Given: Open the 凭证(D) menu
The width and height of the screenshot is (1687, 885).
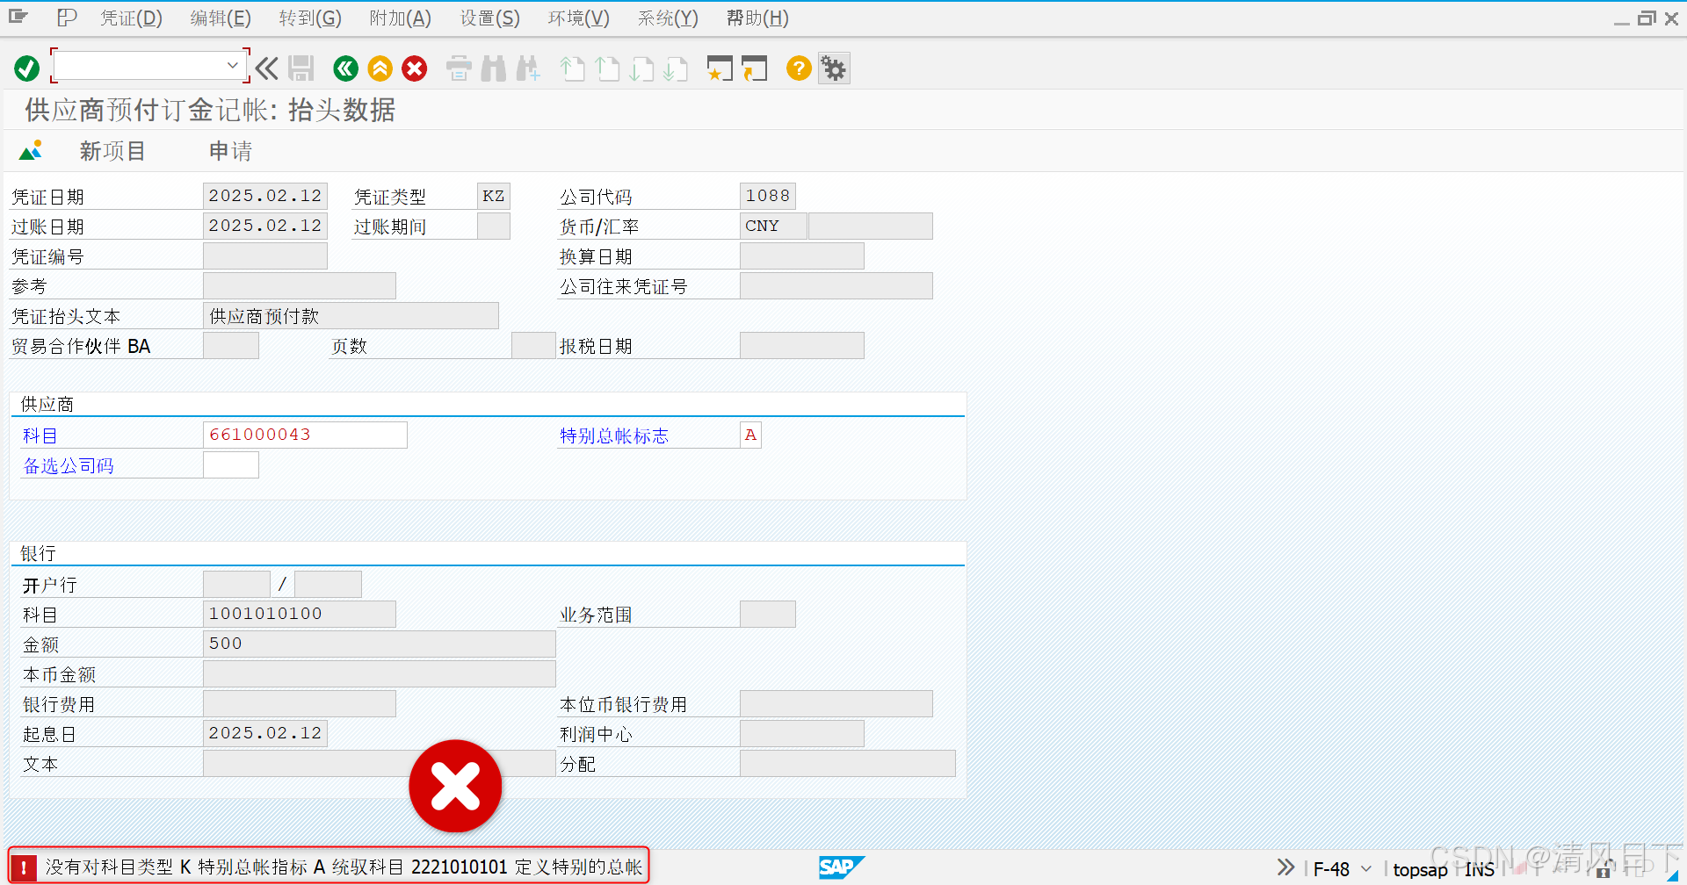Looking at the screenshot, I should (131, 18).
